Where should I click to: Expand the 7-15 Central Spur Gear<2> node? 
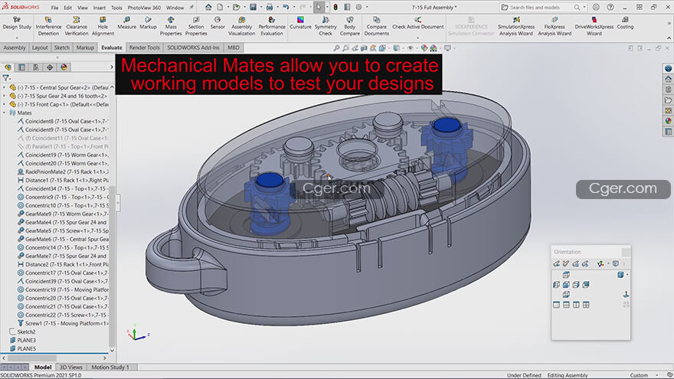pyautogui.click(x=5, y=87)
